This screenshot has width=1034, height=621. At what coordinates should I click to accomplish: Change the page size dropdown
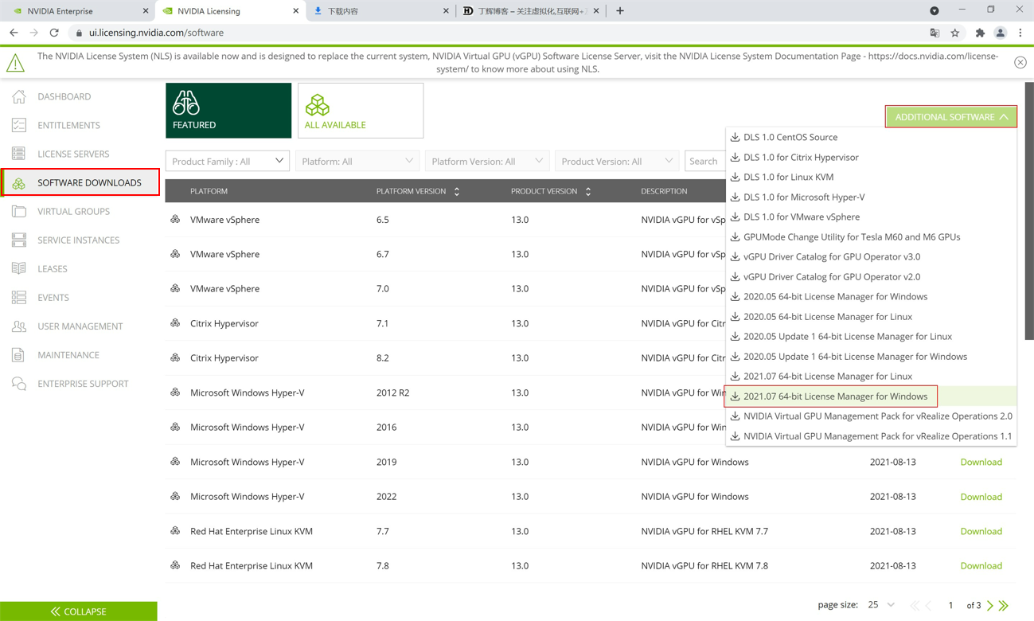[880, 605]
